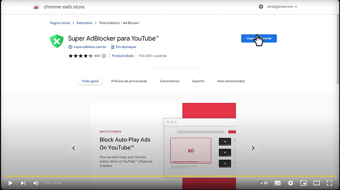340x190 pixels.
Task: Skip to next video with the next icon
Action: [x=23, y=183]
